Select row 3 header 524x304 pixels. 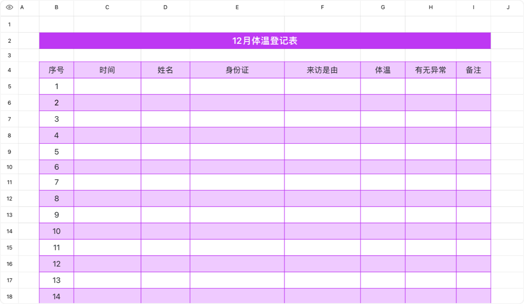point(10,55)
